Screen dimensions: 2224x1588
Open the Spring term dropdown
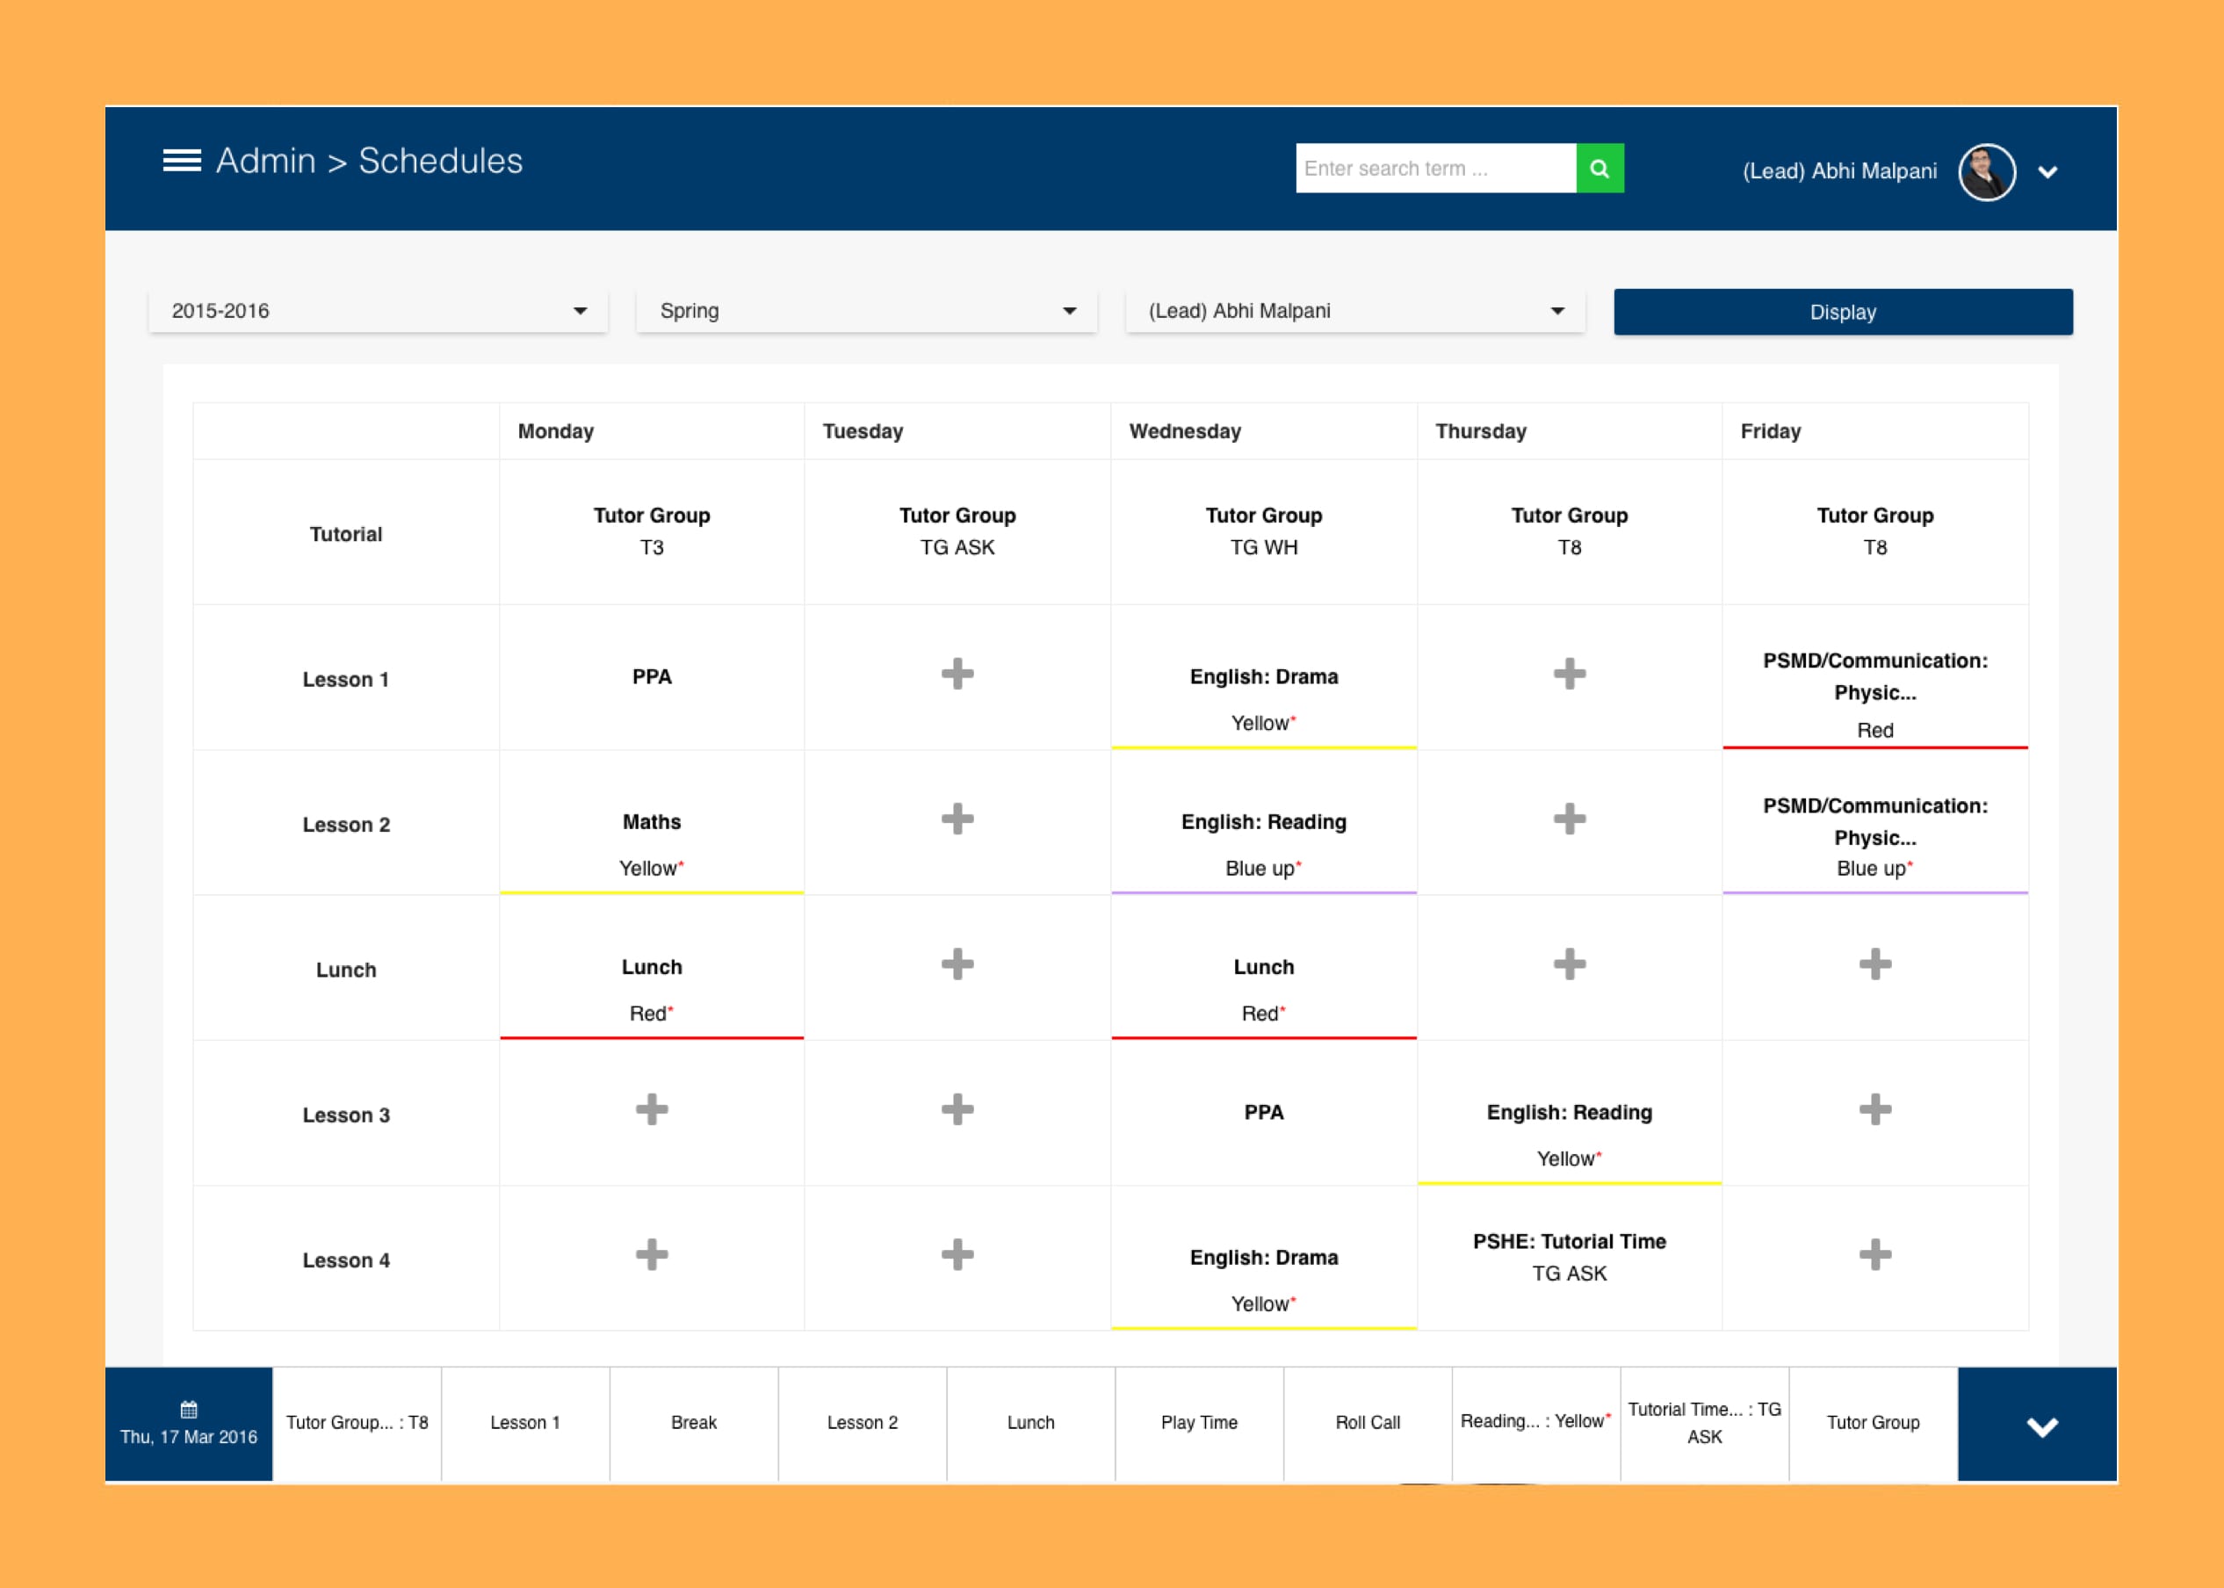[866, 311]
